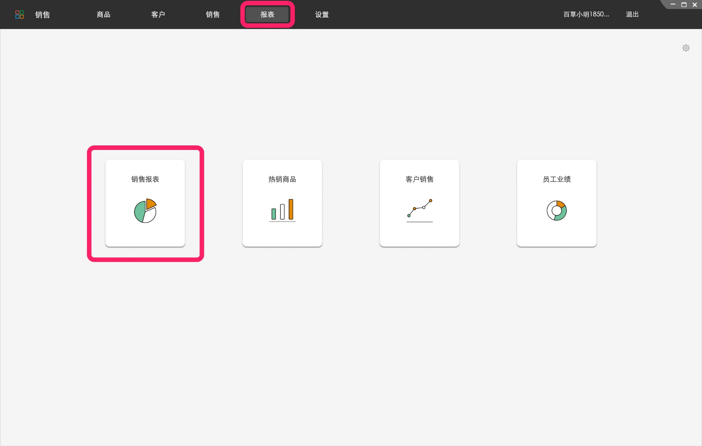Select the 报表 tab
Image resolution: width=702 pixels, height=446 pixels.
(x=267, y=14)
